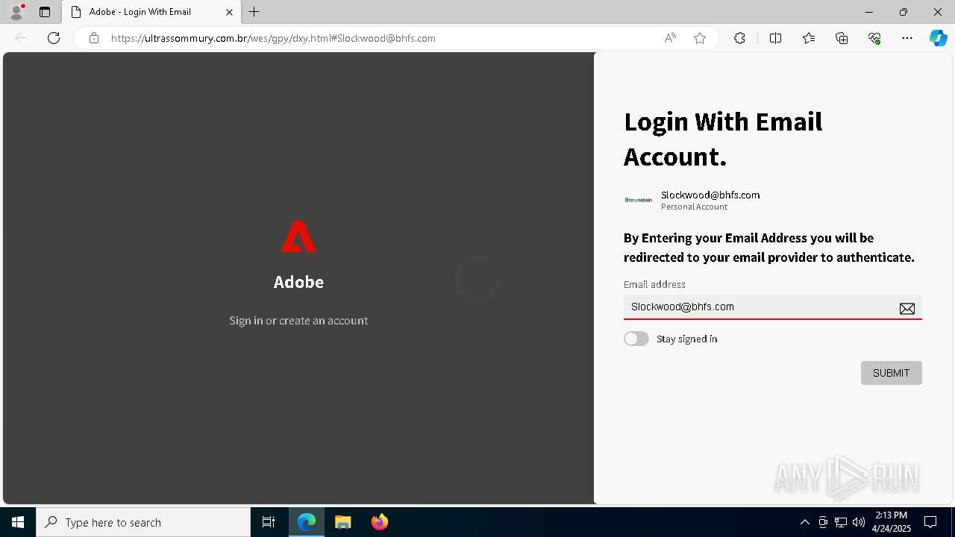
Task: Open Task View on taskbar
Action: pyautogui.click(x=269, y=522)
